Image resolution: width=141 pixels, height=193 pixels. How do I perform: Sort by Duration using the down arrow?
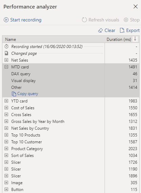coord(135,39)
